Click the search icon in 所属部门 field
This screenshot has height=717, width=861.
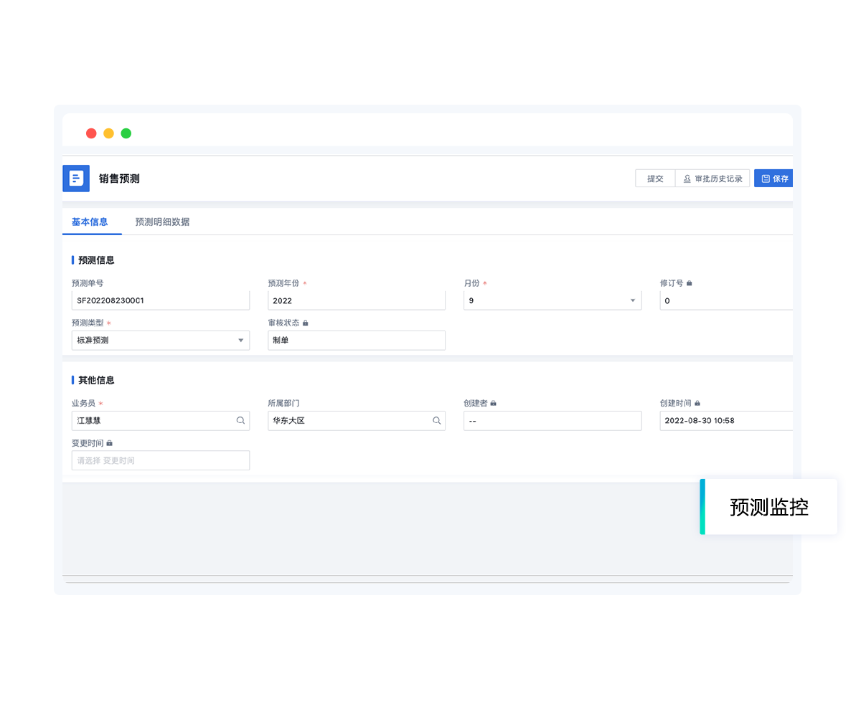[436, 421]
